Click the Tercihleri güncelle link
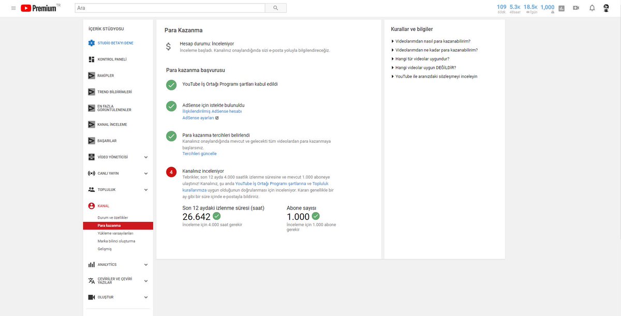Viewport: 621px width, 316px height. click(x=200, y=154)
